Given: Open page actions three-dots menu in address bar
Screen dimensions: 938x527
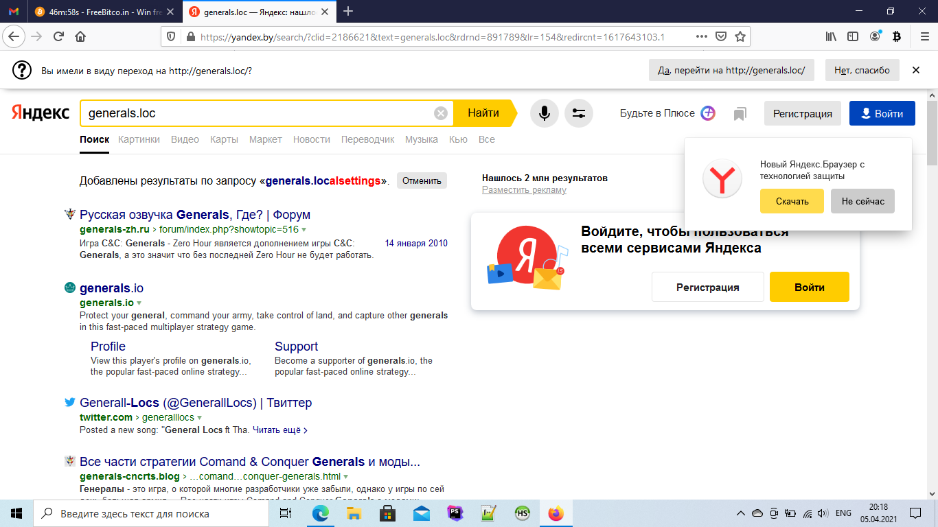Looking at the screenshot, I should tap(701, 37).
